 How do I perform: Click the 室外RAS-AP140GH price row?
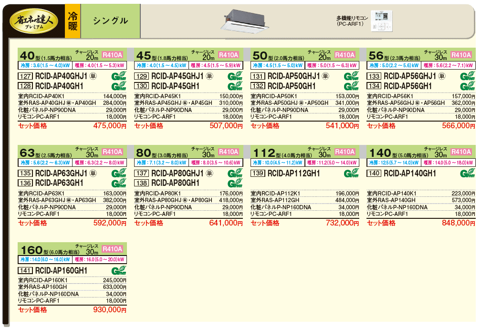(x=421, y=200)
